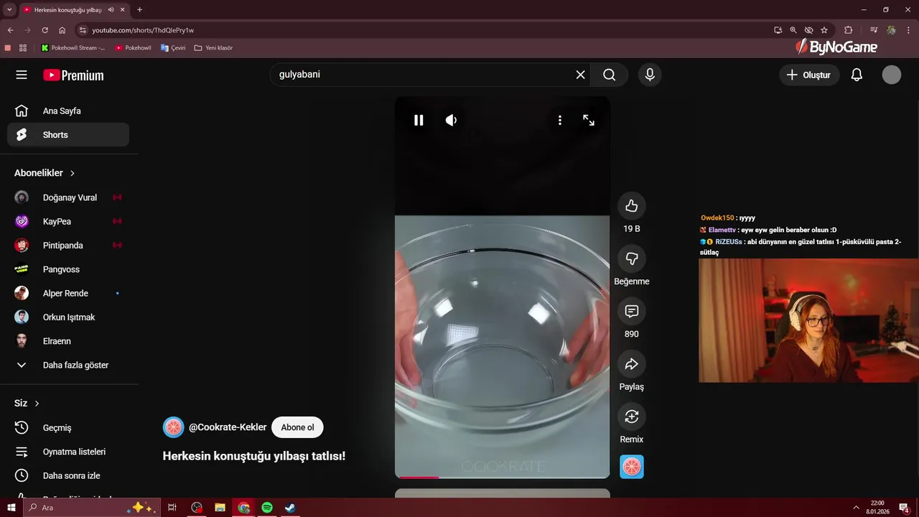This screenshot has height=517, width=919.
Task: Open Daha sonra izle list
Action: (68, 475)
